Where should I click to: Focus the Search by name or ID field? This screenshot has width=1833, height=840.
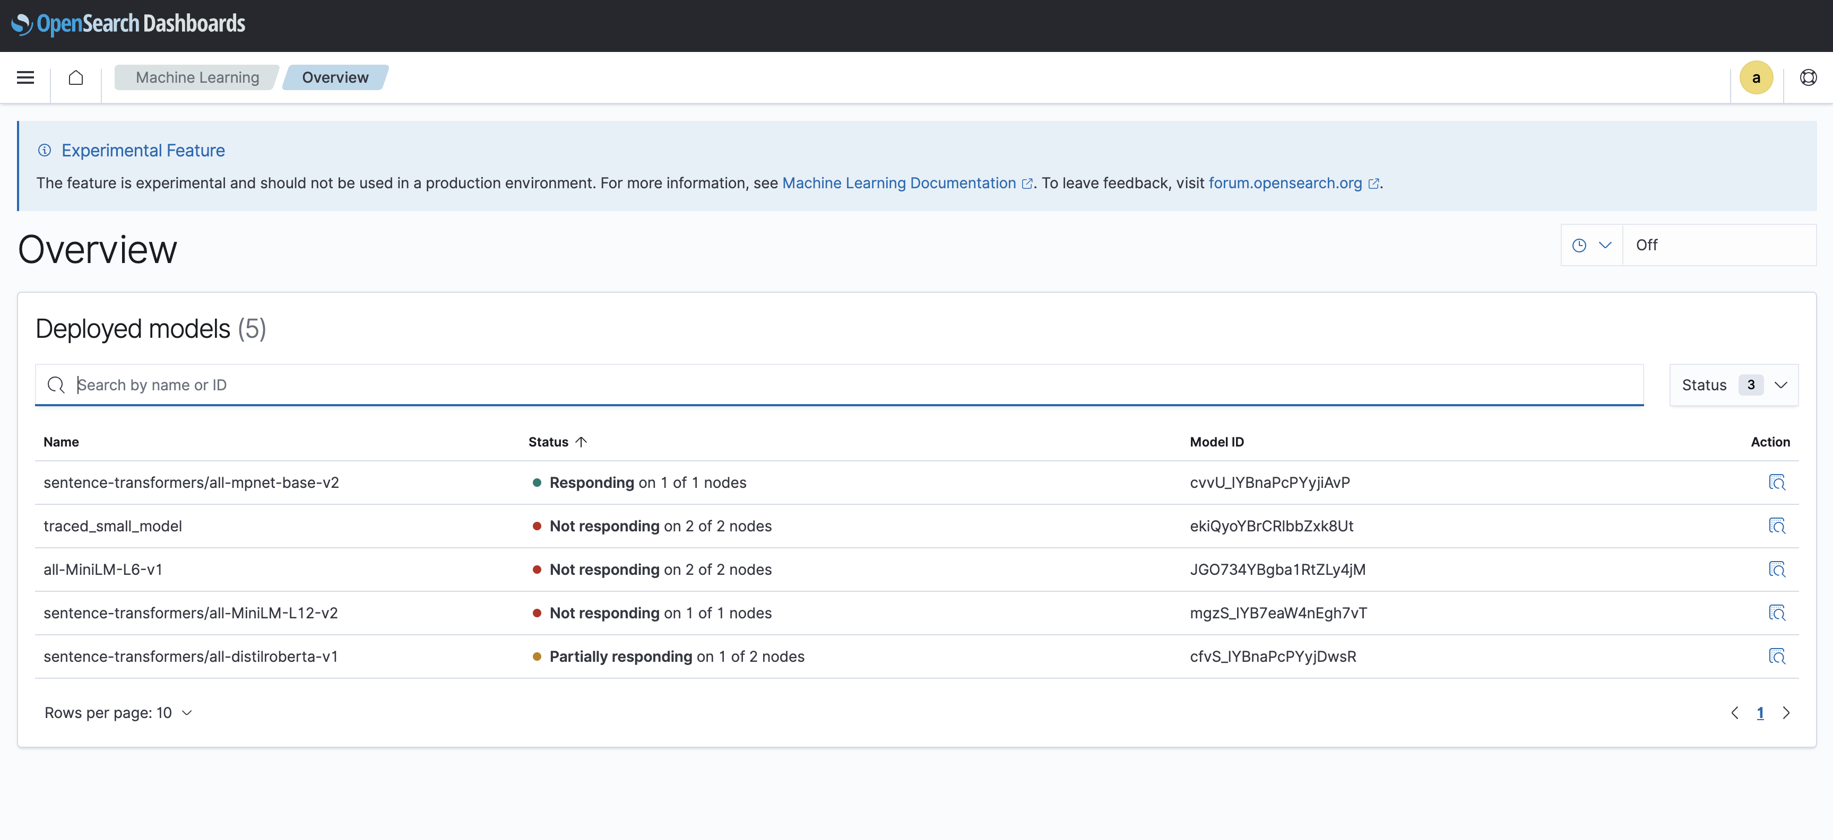coord(839,385)
